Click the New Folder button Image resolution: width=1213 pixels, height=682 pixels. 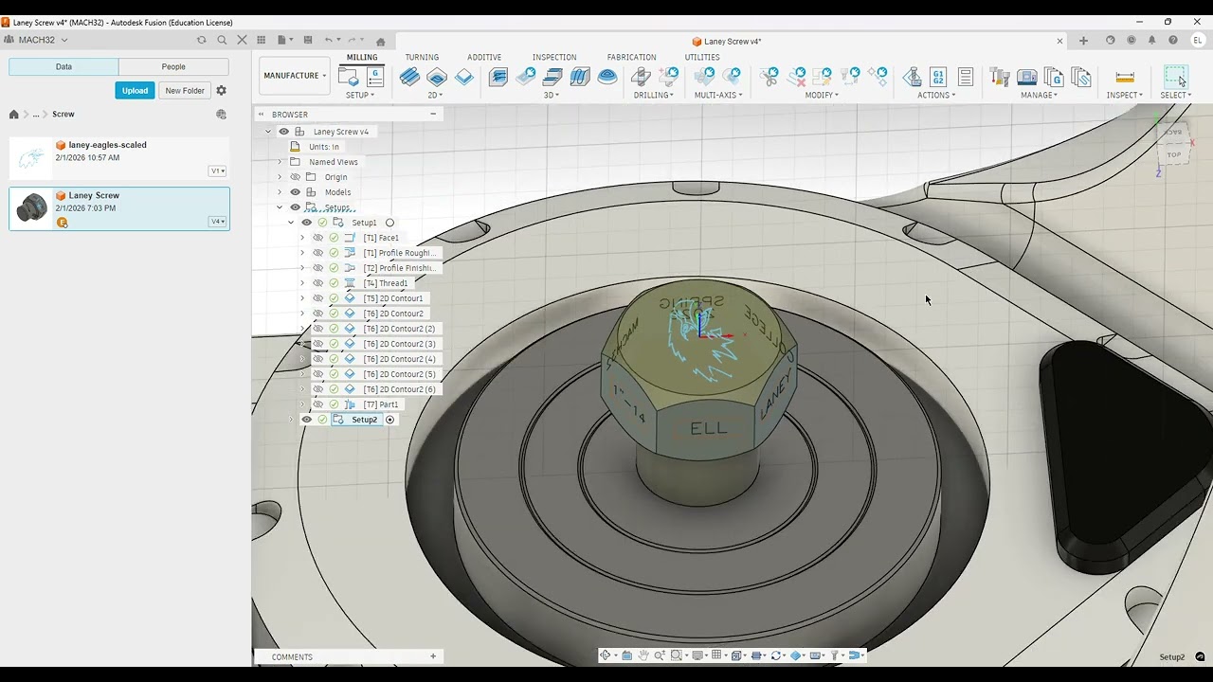(185, 90)
